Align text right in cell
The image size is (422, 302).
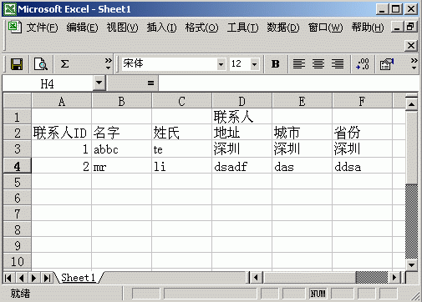click(338, 64)
